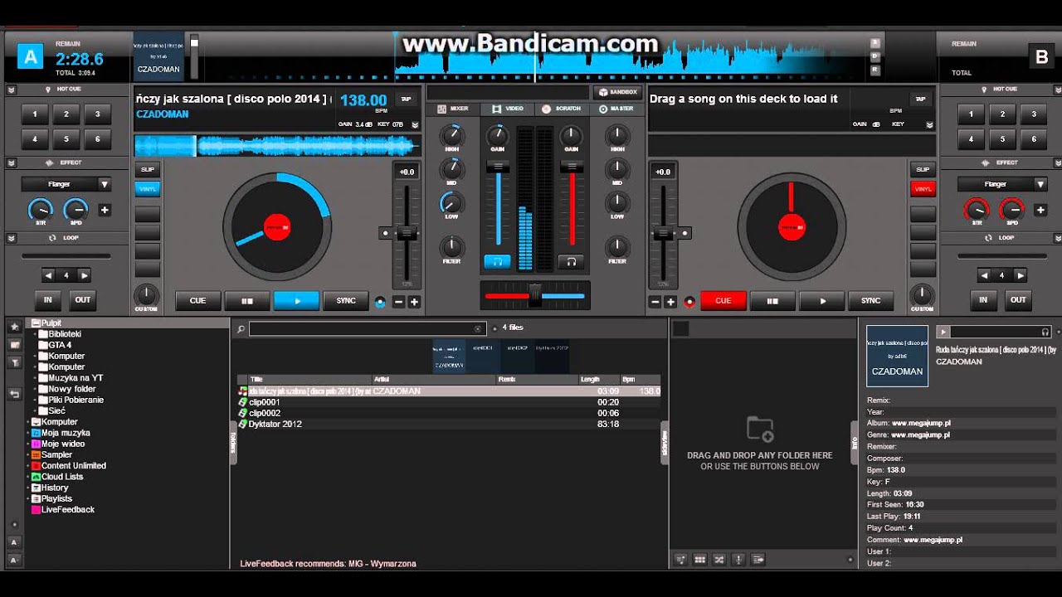1062x597 pixels.
Task: Toggle VINYL mode on deck A
Action: [x=148, y=189]
